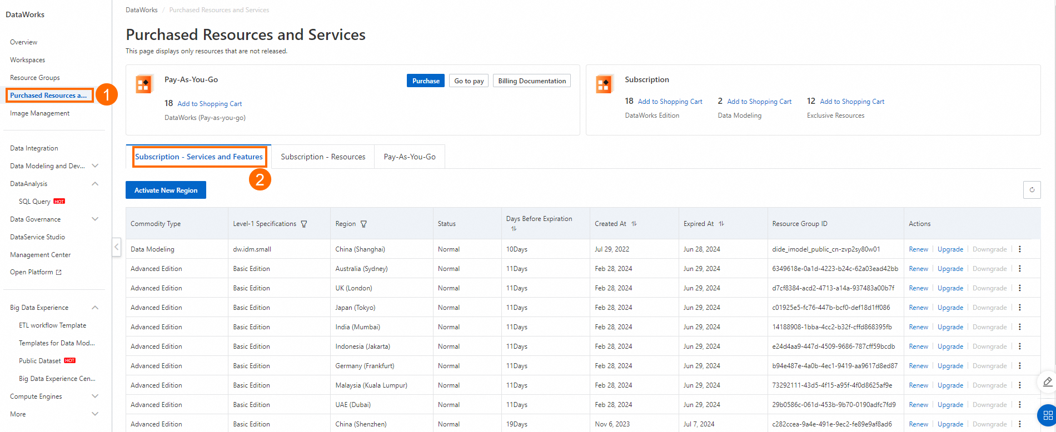Viewport: 1056px width, 432px height.
Task: Open the Open Platform external link
Action: [x=36, y=272]
